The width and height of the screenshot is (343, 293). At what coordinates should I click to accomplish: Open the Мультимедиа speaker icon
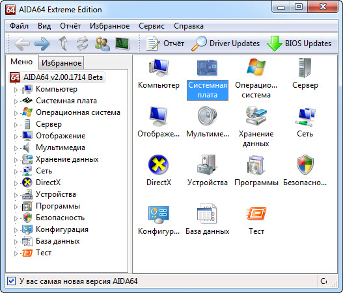[x=207, y=116]
